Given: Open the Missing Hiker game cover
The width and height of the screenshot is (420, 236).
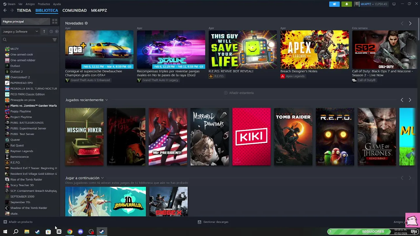Looking at the screenshot, I should pyautogui.click(x=84, y=137).
